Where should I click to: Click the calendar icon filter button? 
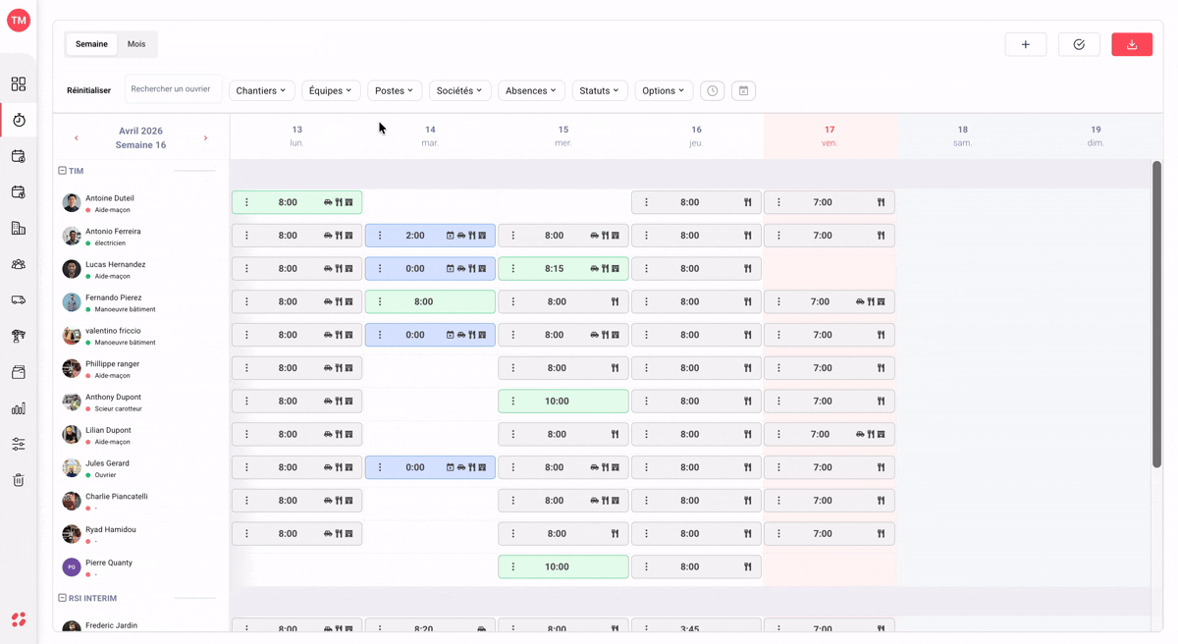coord(744,90)
